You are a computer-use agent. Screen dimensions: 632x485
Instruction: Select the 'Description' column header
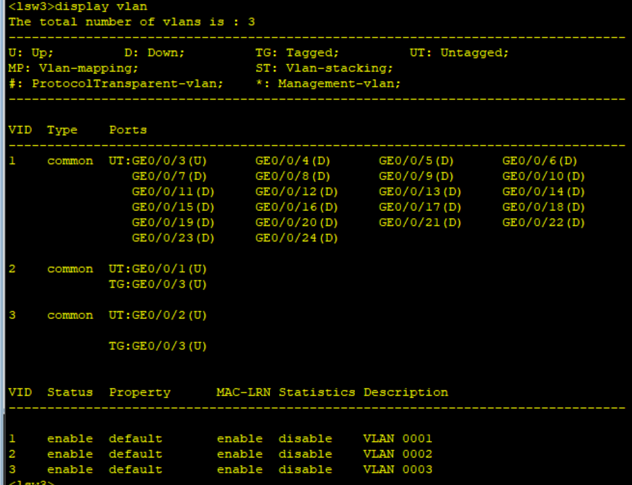[406, 392]
